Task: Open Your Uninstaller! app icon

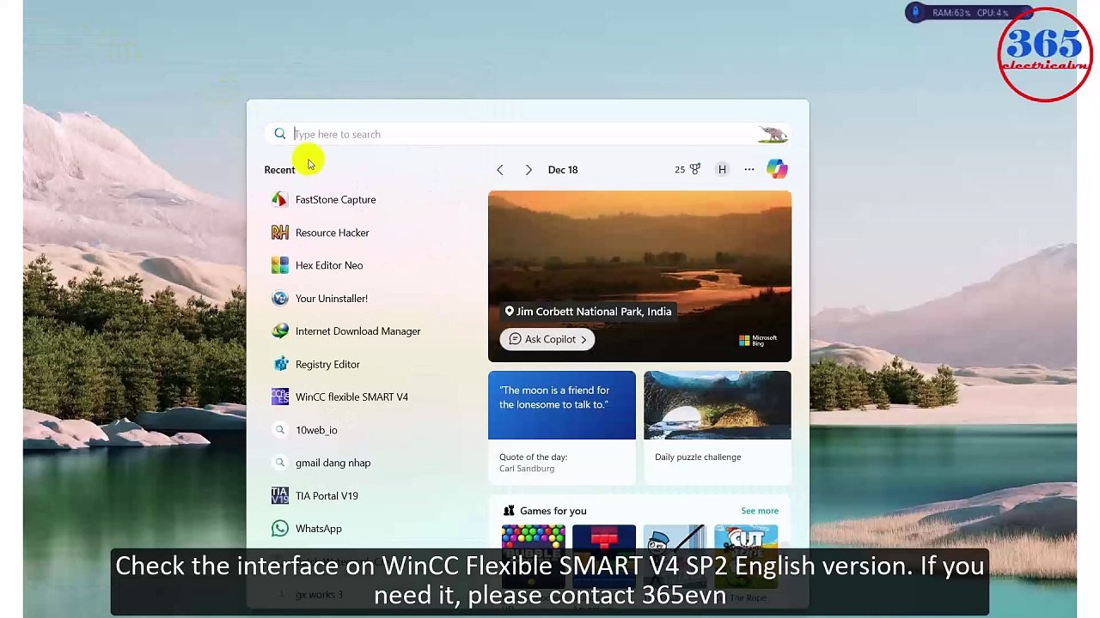Action: pos(279,298)
